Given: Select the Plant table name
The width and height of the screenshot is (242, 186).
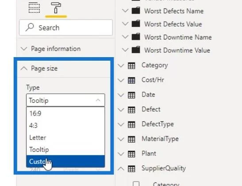Looking at the screenshot, I should click(x=149, y=153).
